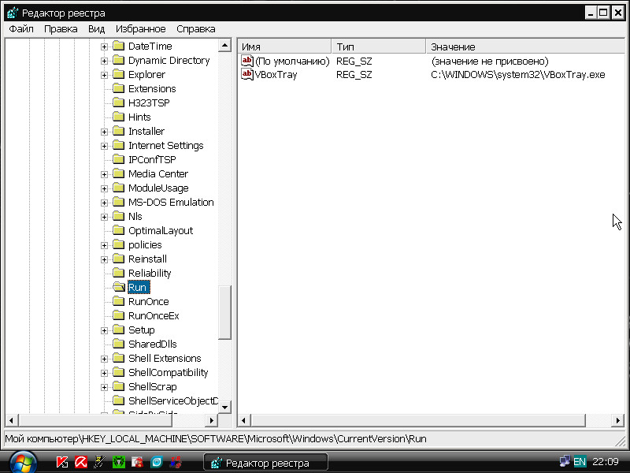Click the Reliability folder icon

pos(119,273)
